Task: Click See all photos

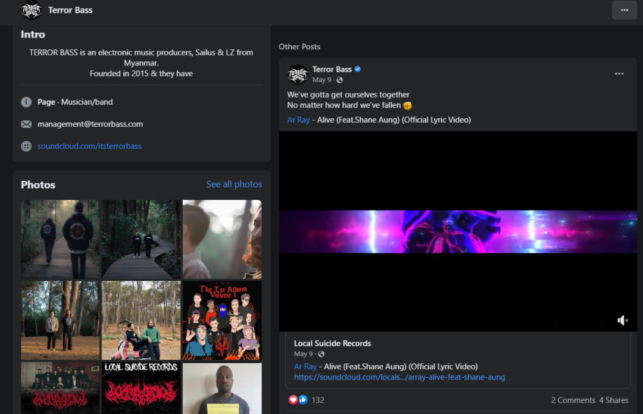Action: coord(234,184)
